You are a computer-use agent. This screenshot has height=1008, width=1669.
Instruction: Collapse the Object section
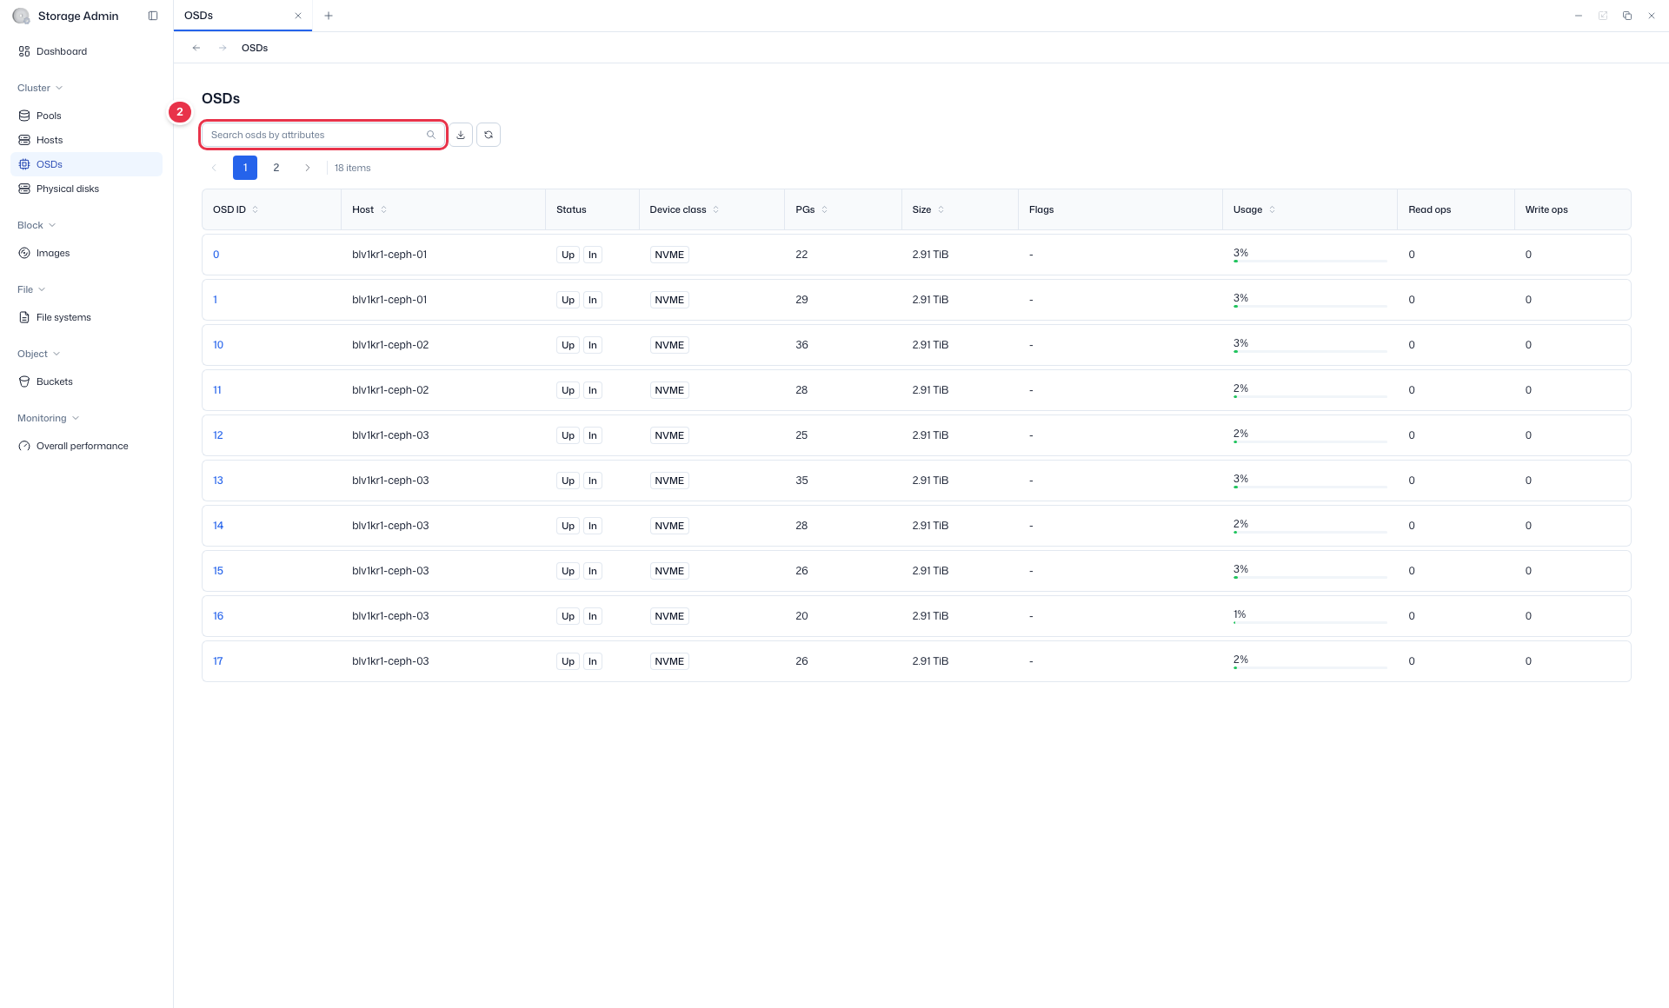38,354
